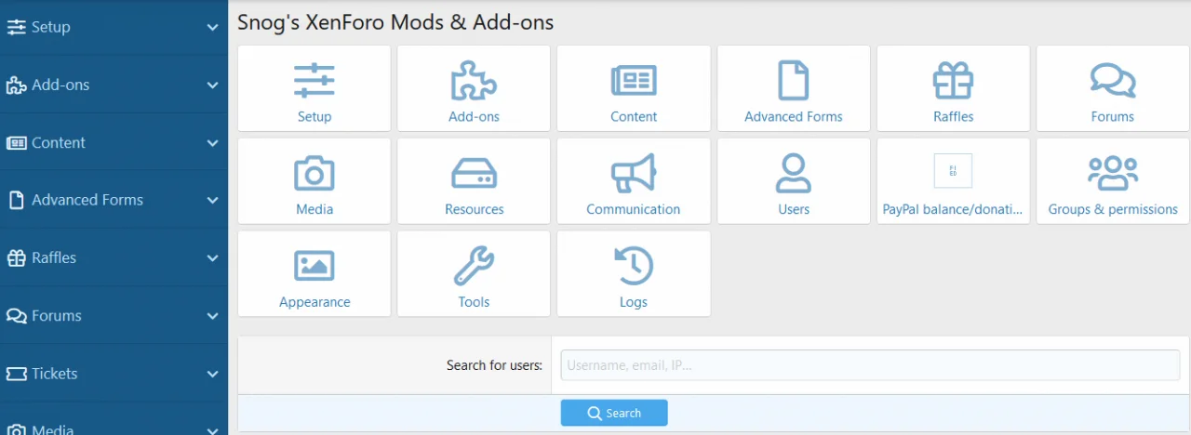Open the Raffles gift icon tile

953,89
